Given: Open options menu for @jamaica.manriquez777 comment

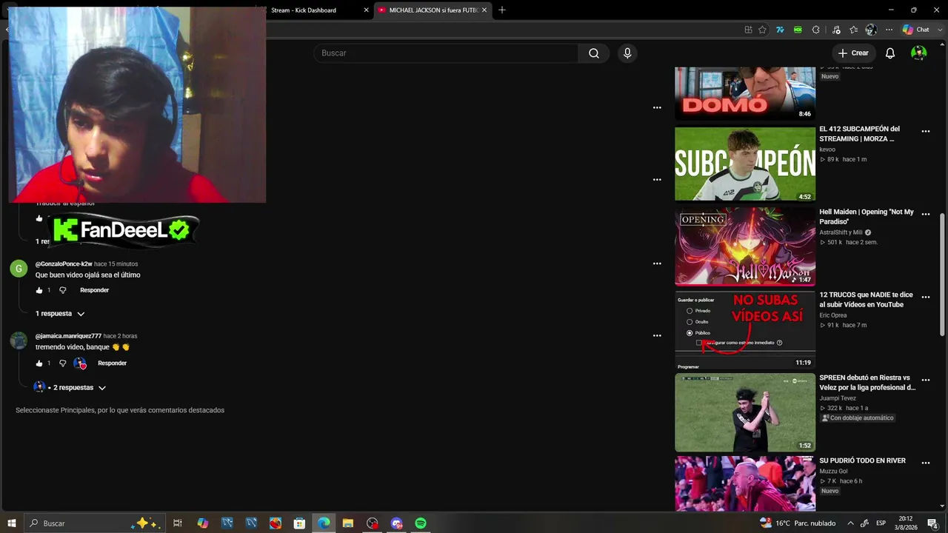Looking at the screenshot, I should (657, 335).
